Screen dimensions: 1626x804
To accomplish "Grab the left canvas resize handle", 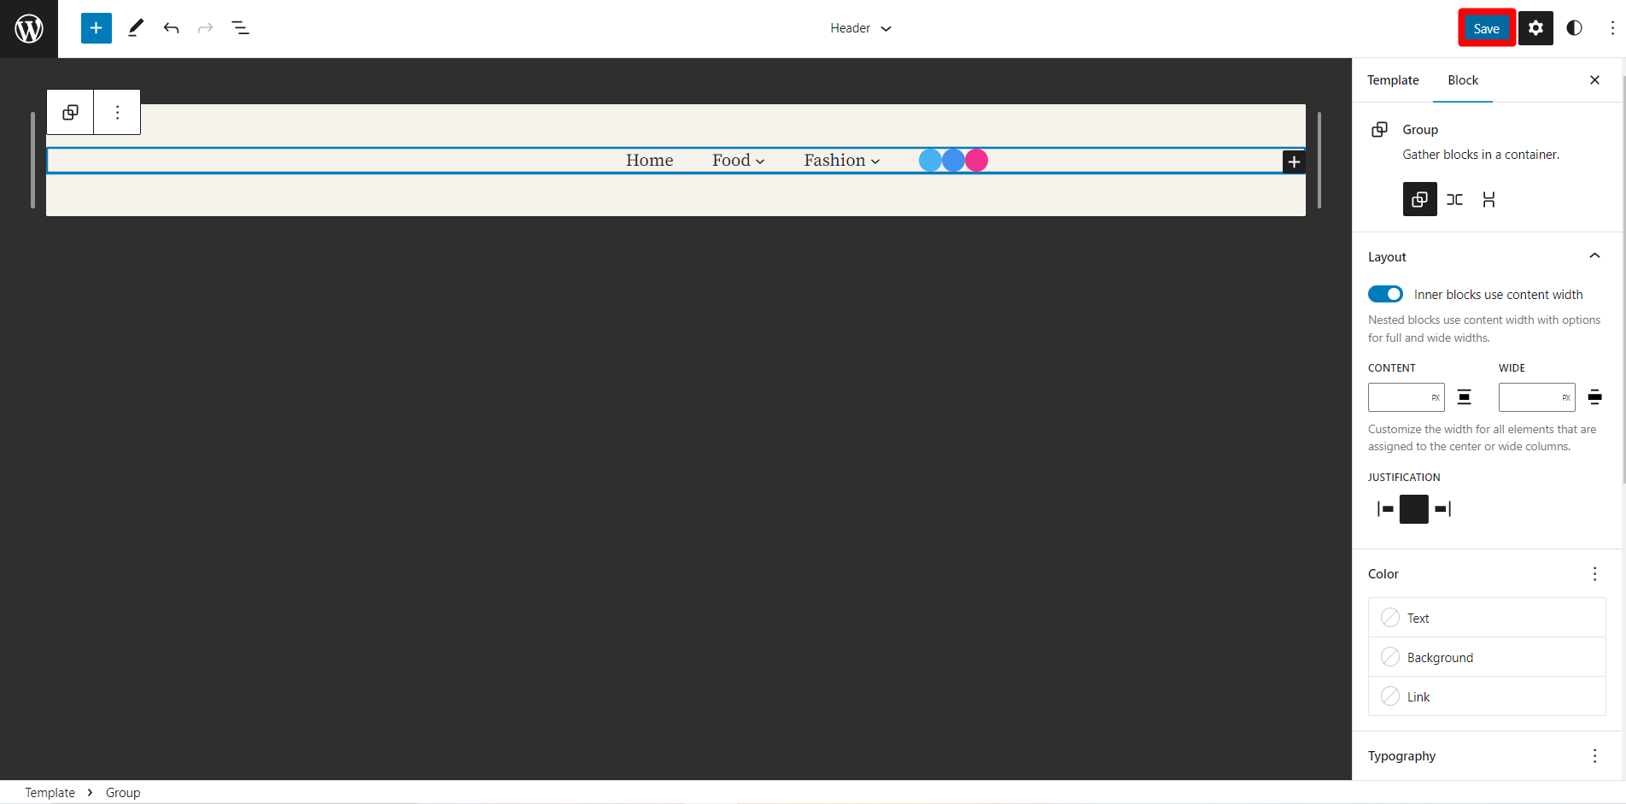I will [x=32, y=160].
